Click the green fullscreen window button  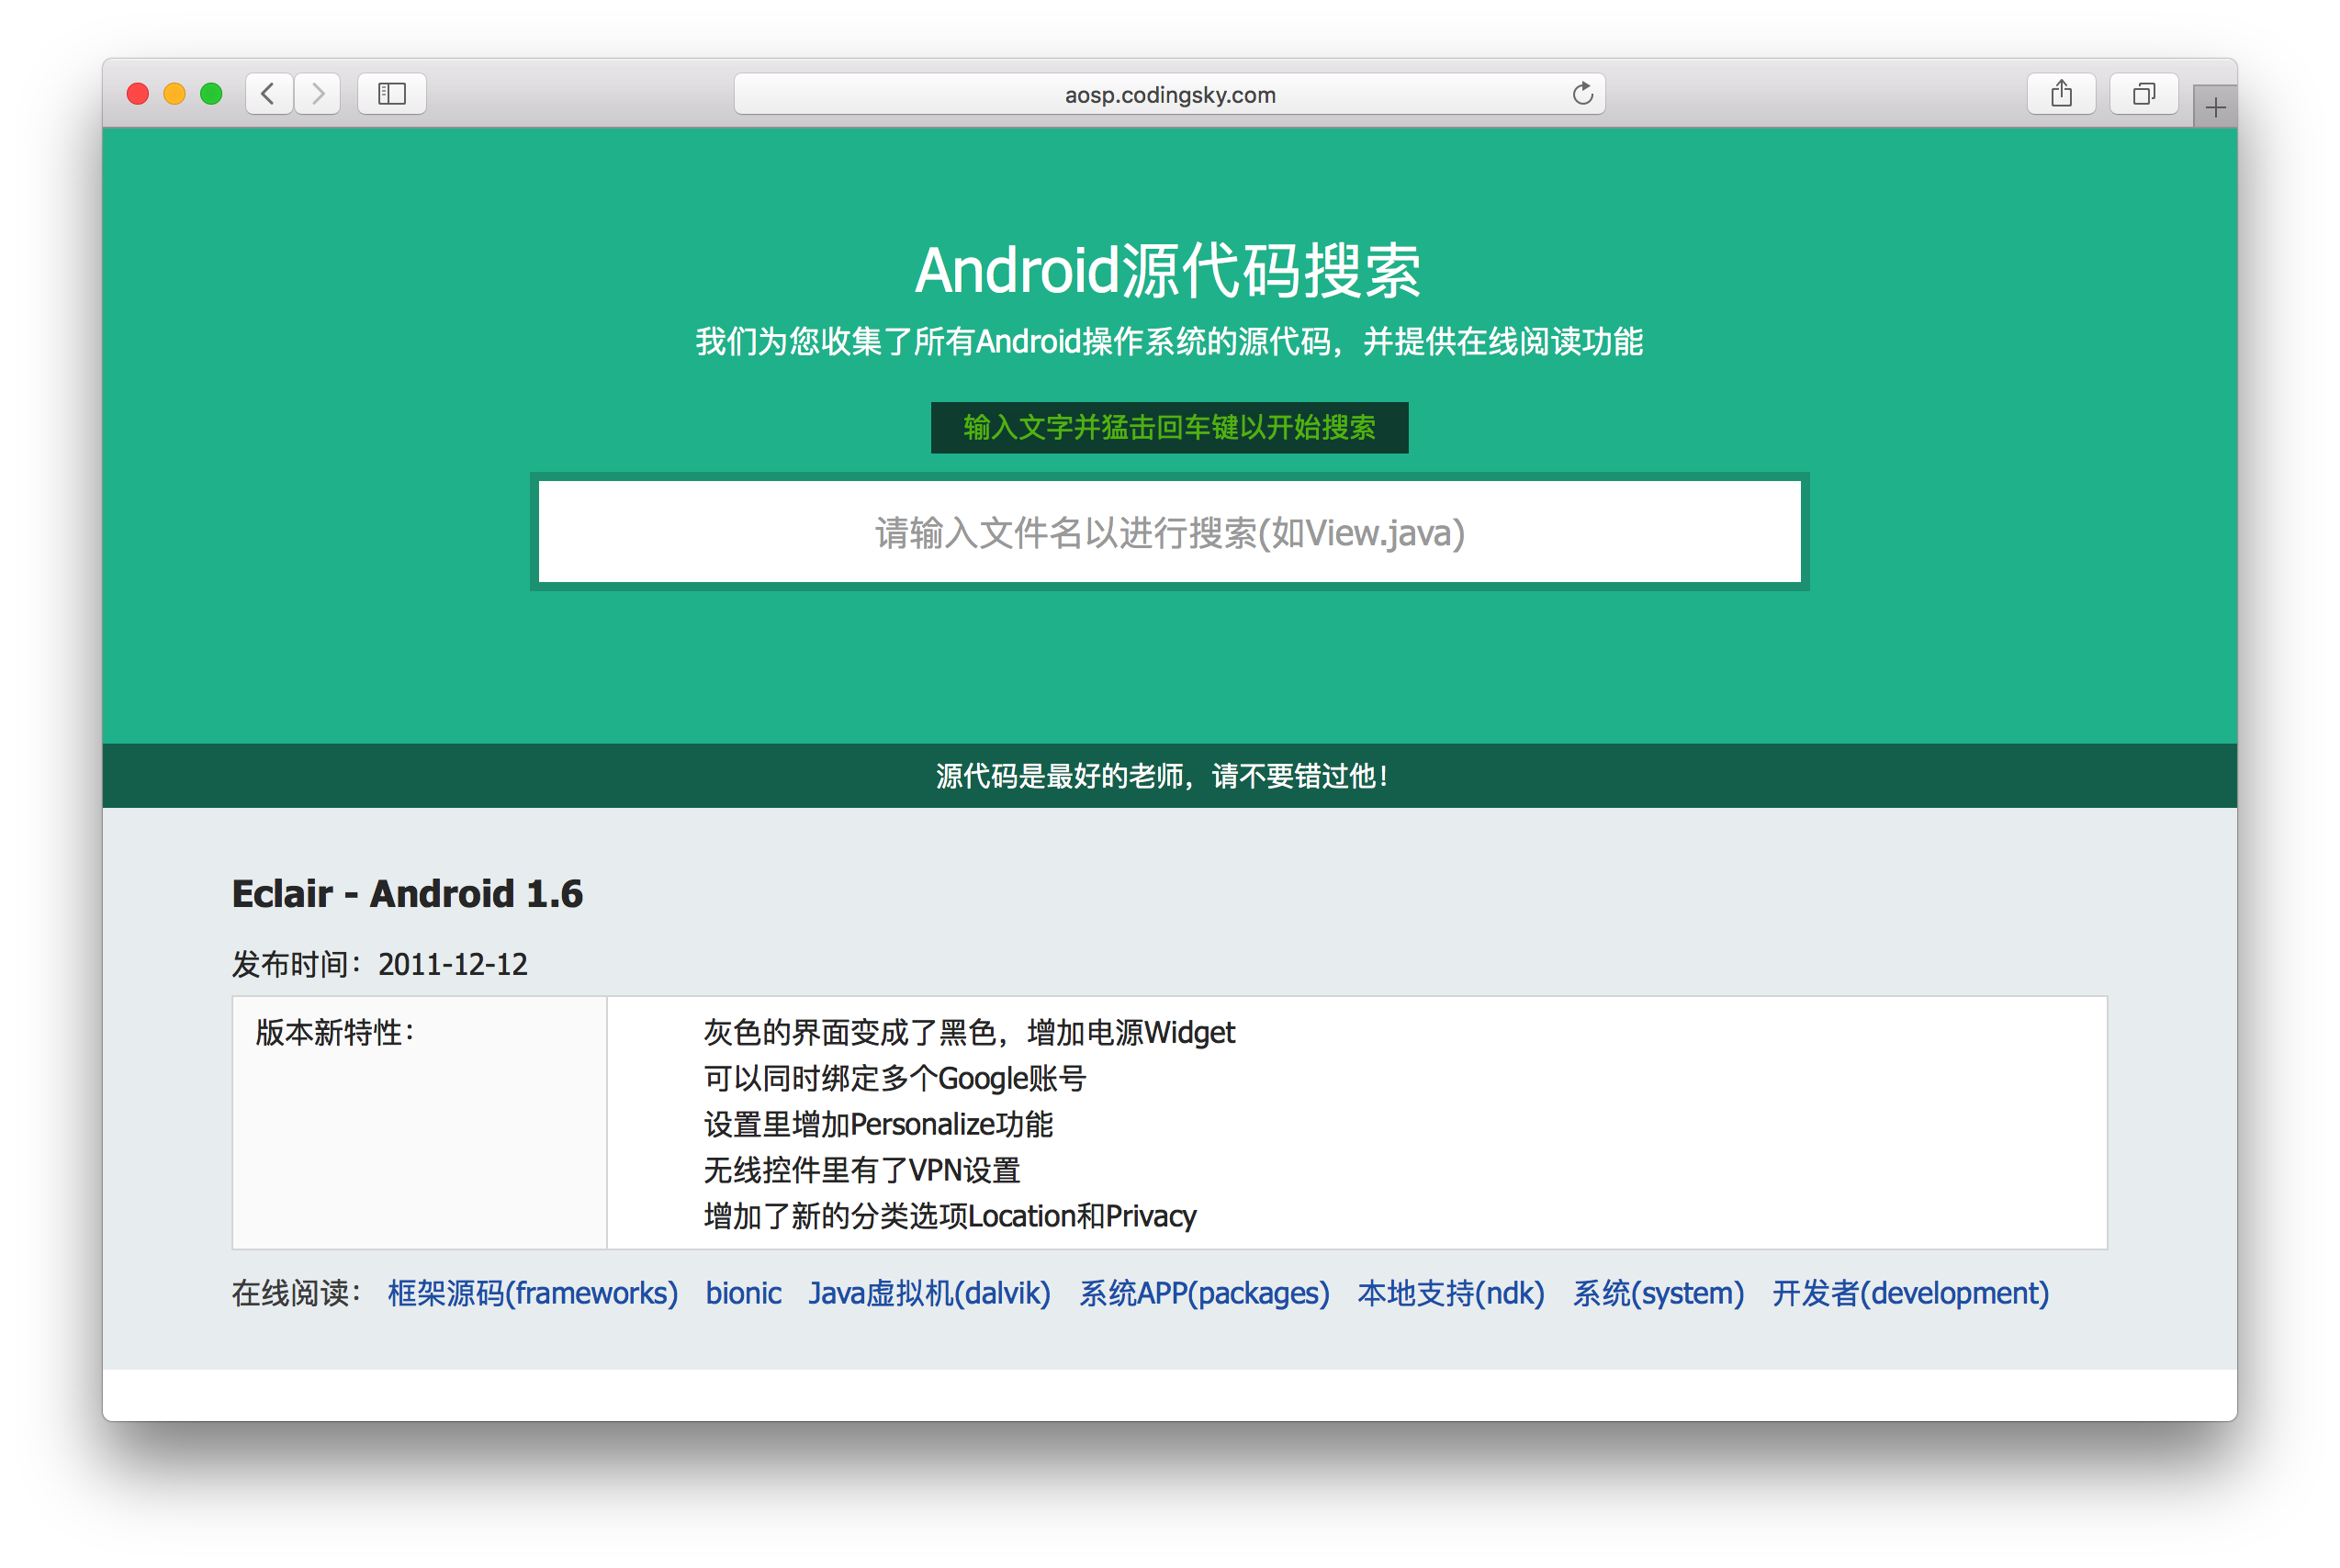tap(211, 94)
